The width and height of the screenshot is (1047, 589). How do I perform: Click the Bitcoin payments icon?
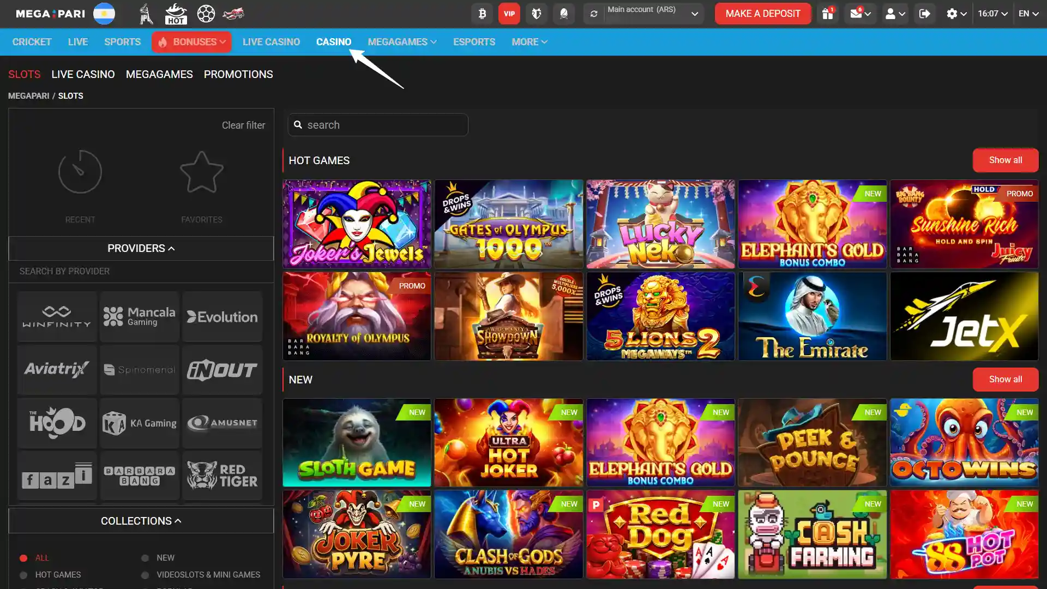pos(482,14)
